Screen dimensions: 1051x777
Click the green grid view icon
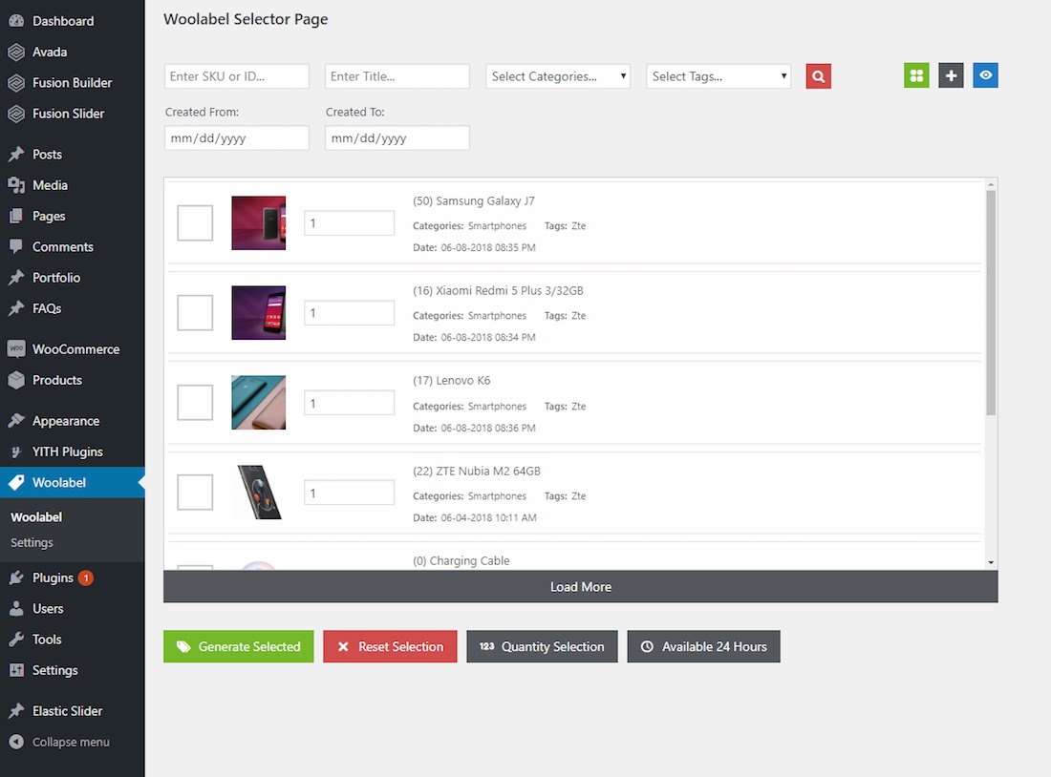tap(916, 75)
